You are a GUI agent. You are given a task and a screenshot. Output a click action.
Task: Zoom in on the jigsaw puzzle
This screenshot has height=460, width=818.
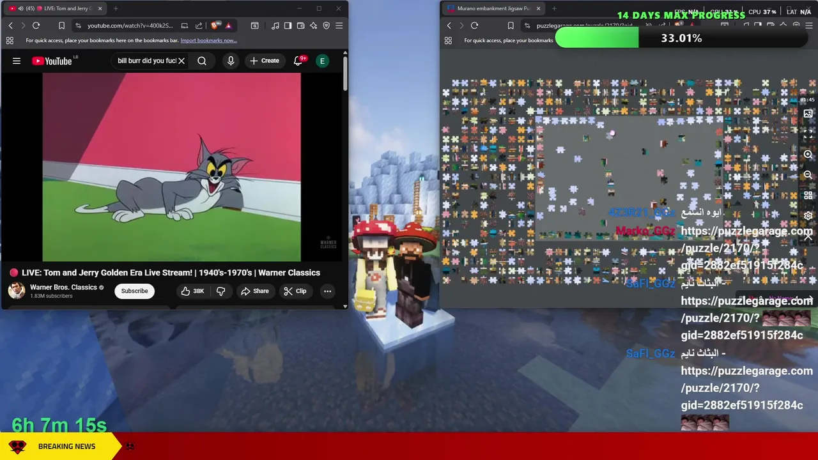pos(808,155)
